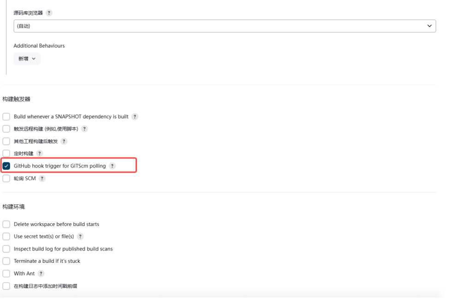This screenshot has width=472, height=301.
Task: Click the 源码库浏览器 label text
Action: 28,13
